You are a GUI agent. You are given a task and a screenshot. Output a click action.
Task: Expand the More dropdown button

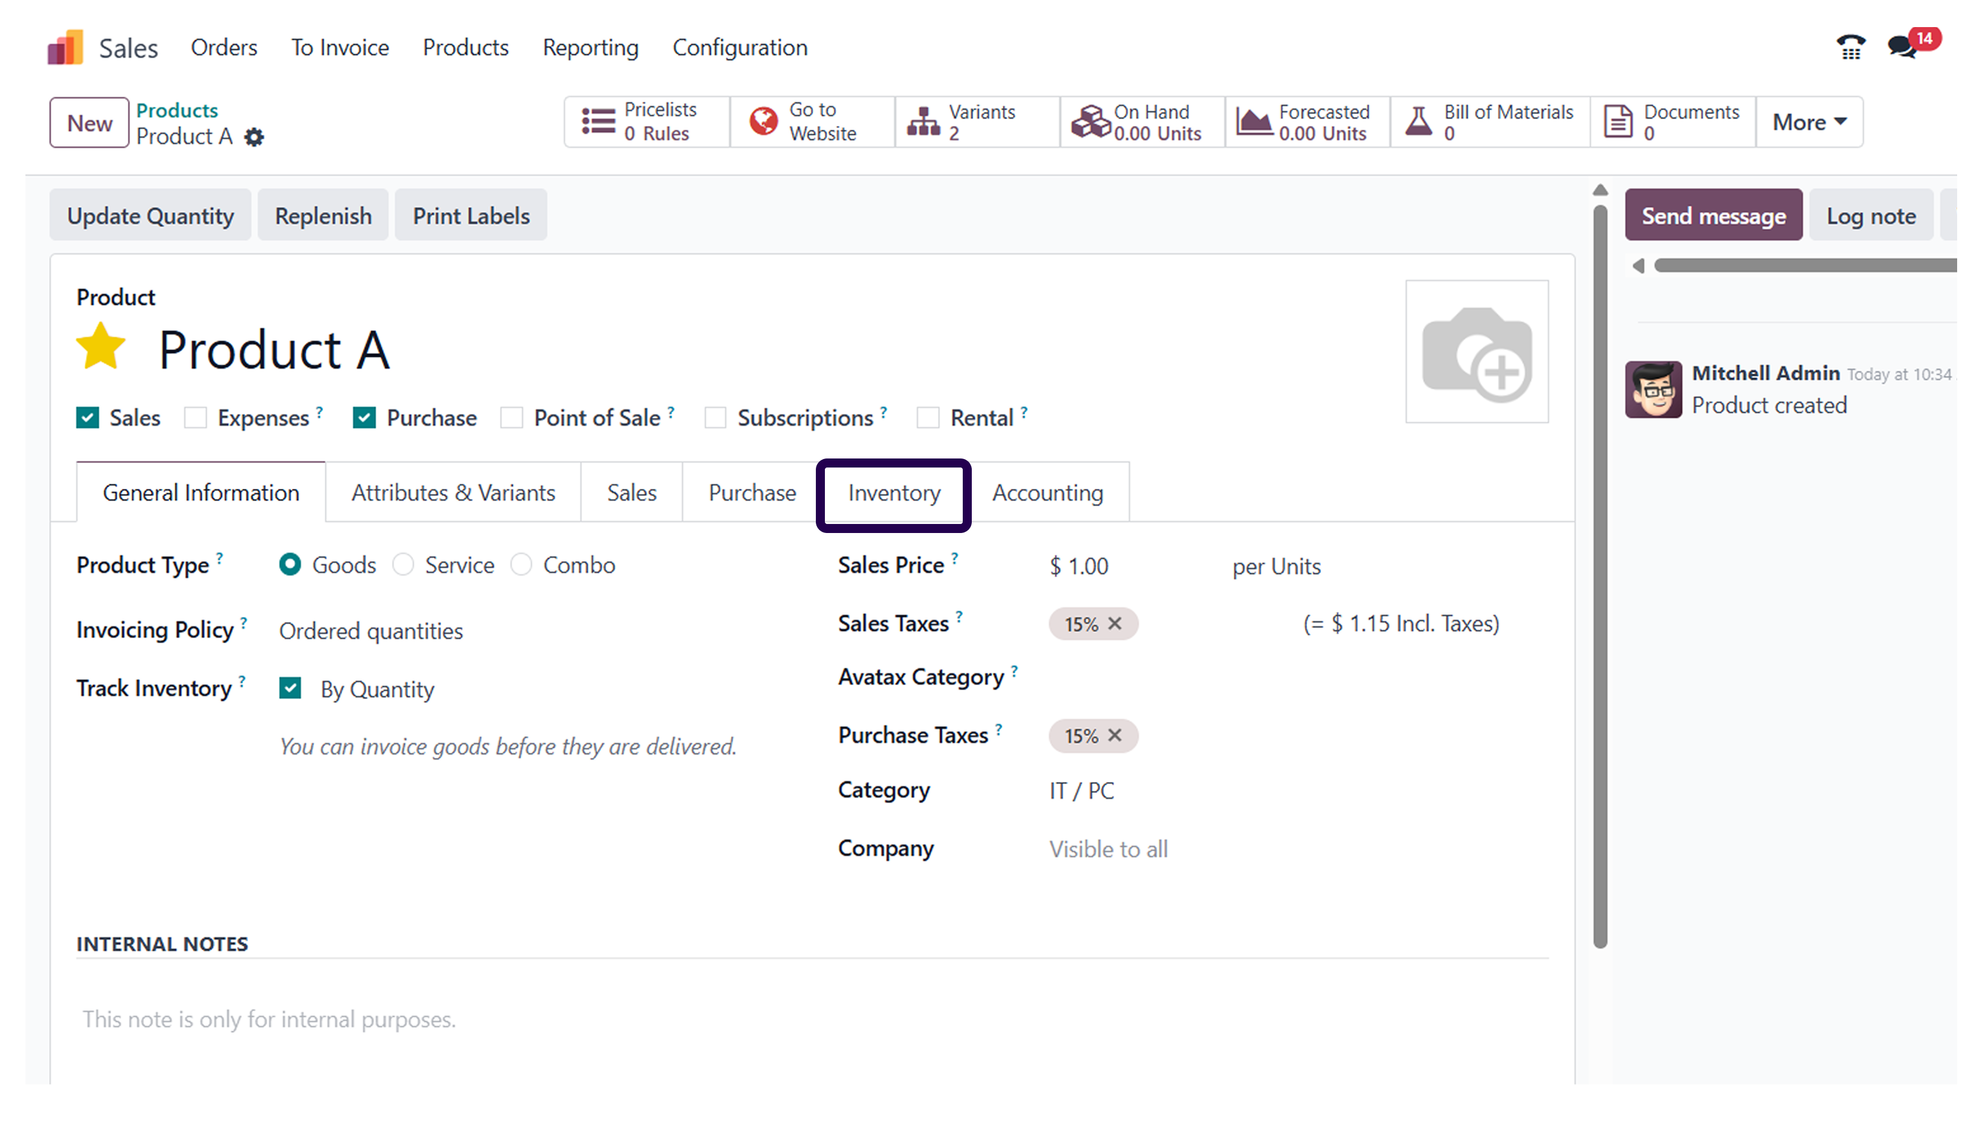[1809, 123]
